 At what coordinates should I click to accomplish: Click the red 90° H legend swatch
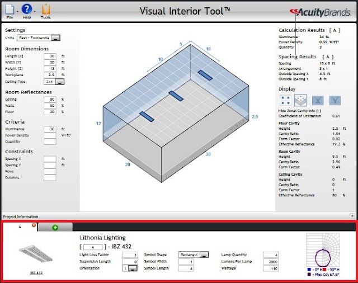tap(324, 270)
